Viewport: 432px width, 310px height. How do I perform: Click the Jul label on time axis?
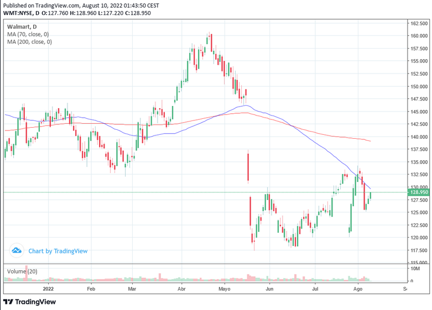315,289
